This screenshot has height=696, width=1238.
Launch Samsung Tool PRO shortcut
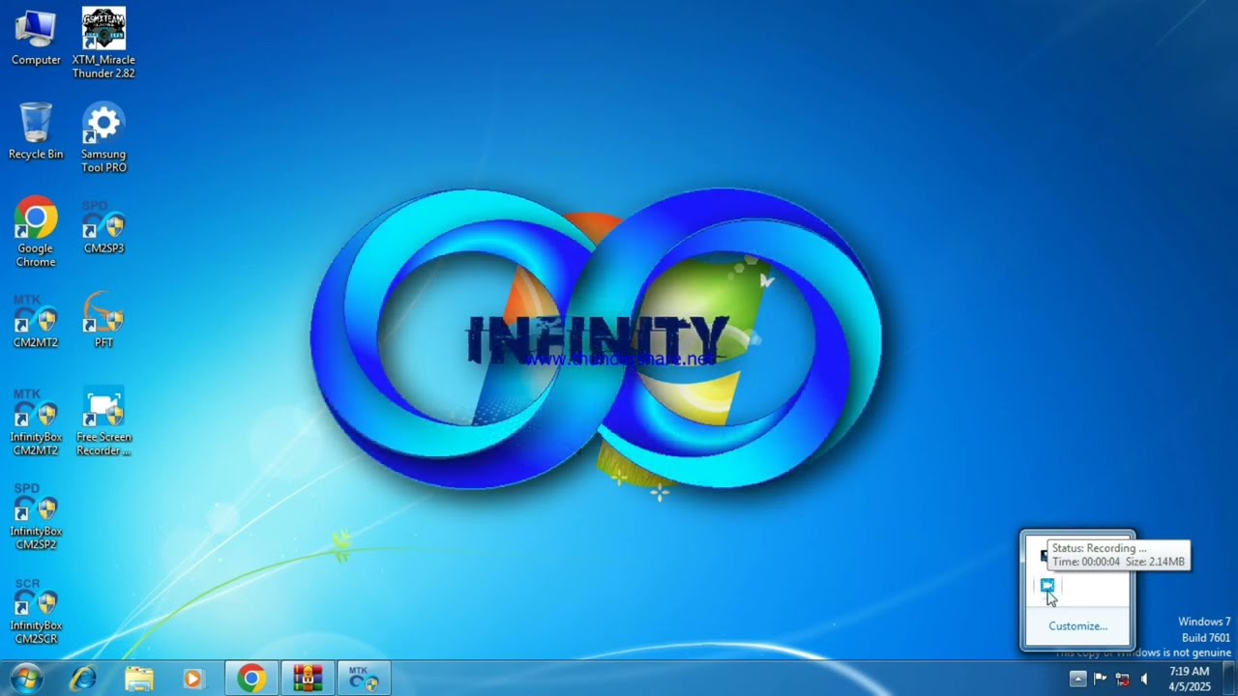[103, 137]
